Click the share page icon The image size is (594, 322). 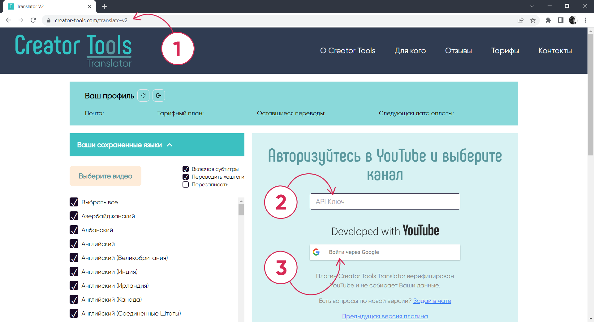pyautogui.click(x=520, y=20)
